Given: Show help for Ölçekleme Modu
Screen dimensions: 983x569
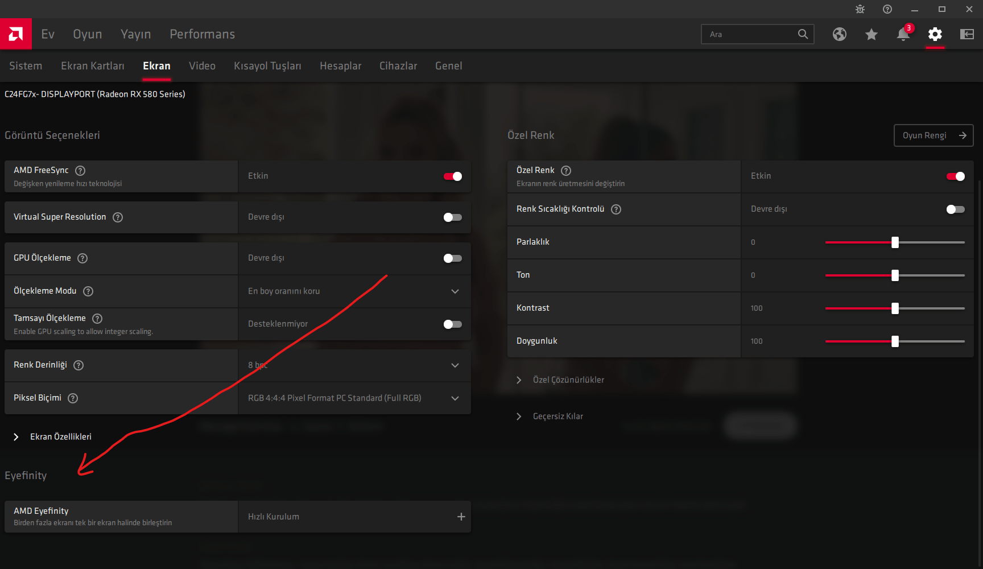Looking at the screenshot, I should pyautogui.click(x=88, y=291).
